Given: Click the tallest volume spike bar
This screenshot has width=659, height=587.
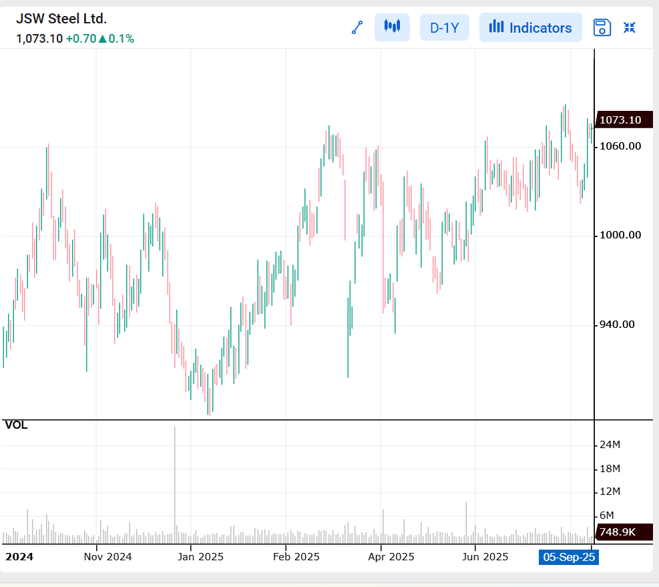Looking at the screenshot, I should 175,485.
